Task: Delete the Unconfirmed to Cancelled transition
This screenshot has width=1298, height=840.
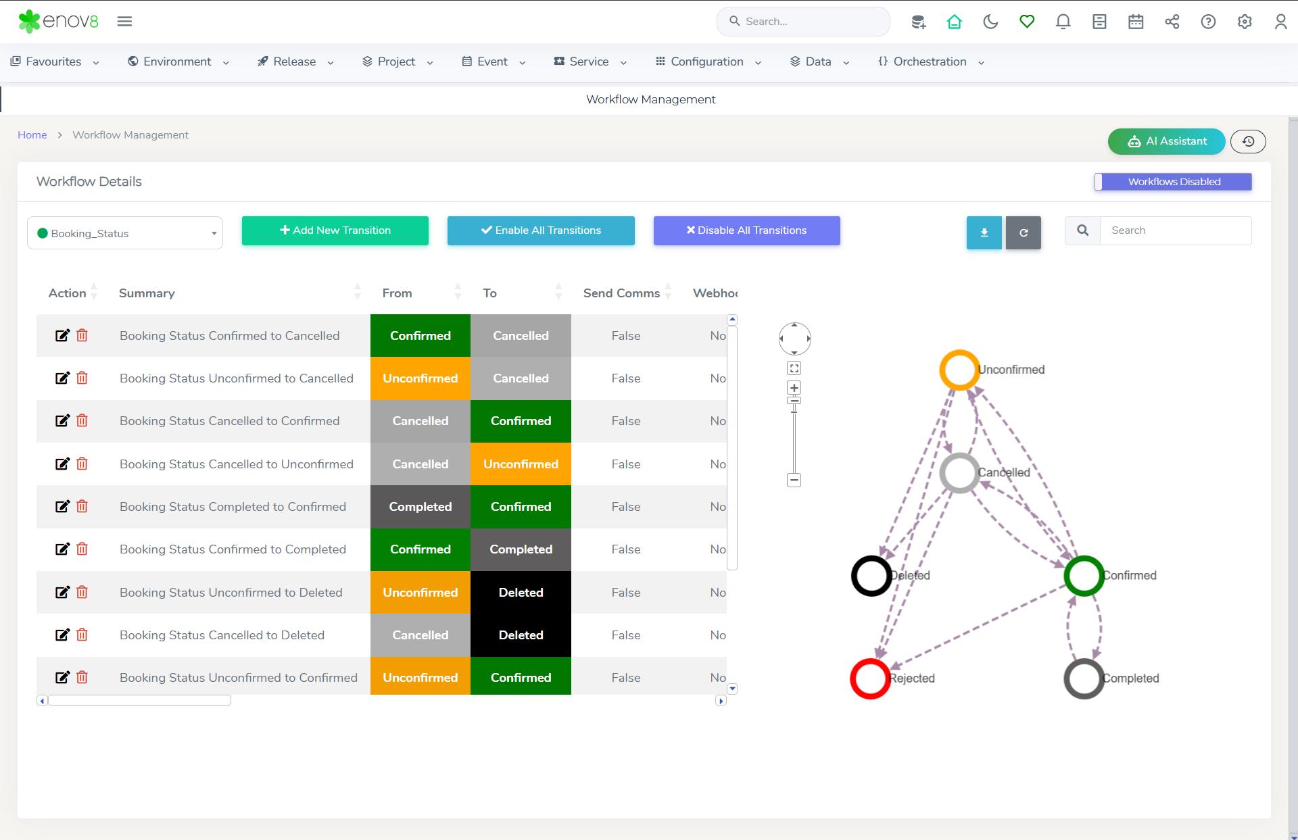Action: coord(82,378)
